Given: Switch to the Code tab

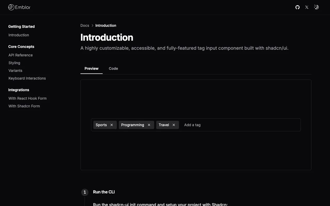Looking at the screenshot, I should point(113,68).
